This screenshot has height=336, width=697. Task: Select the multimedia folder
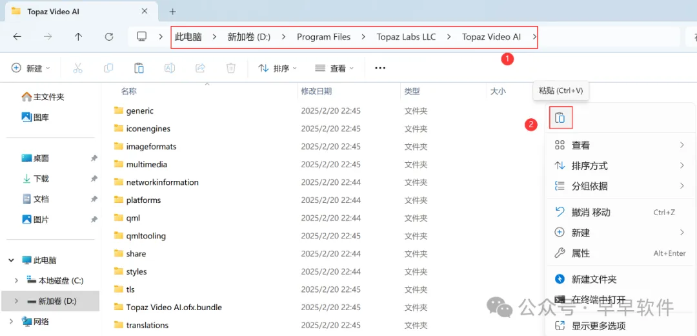click(x=146, y=164)
